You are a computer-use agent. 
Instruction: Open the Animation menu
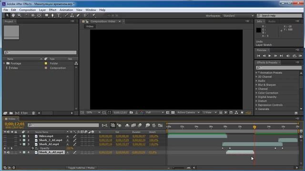(x=66, y=10)
